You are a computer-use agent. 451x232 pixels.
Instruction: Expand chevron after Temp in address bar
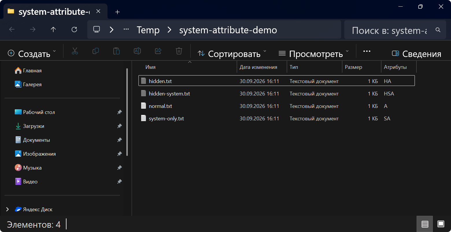coord(170,30)
